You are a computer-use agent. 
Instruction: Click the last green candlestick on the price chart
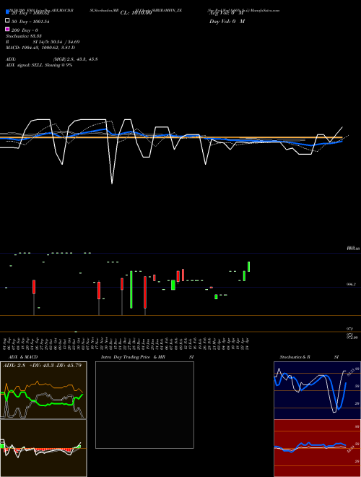249,267
